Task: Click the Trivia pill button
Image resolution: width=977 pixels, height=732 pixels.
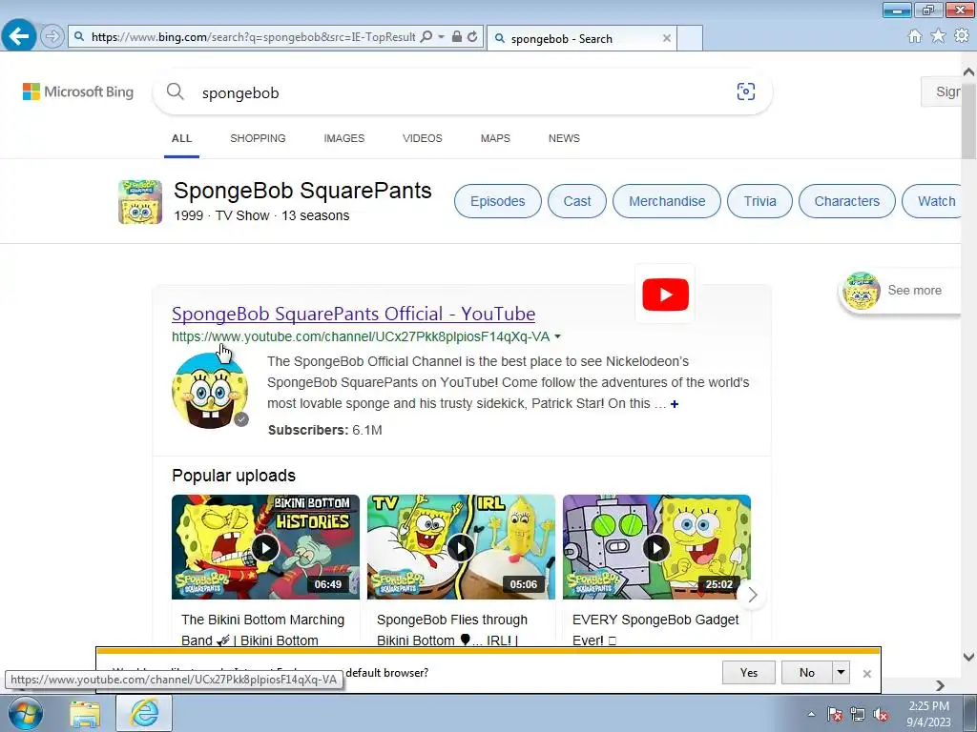Action: pyautogui.click(x=759, y=201)
